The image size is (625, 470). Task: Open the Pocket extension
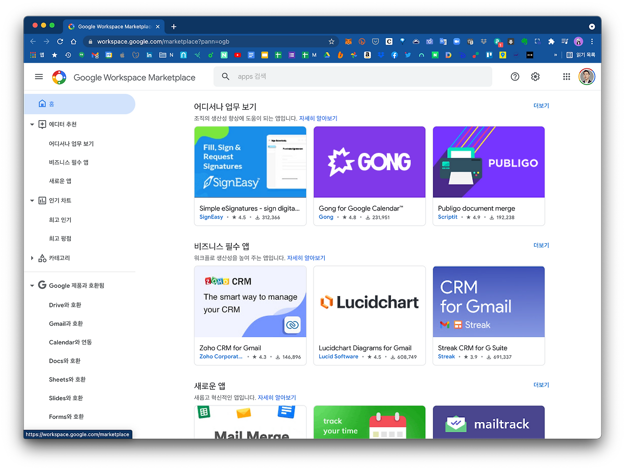click(x=375, y=42)
